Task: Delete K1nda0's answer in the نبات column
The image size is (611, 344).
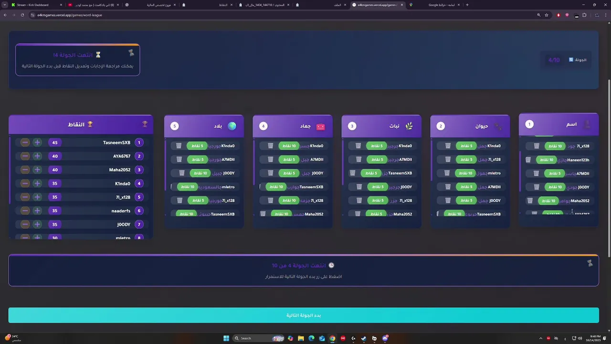Action: coord(358,146)
